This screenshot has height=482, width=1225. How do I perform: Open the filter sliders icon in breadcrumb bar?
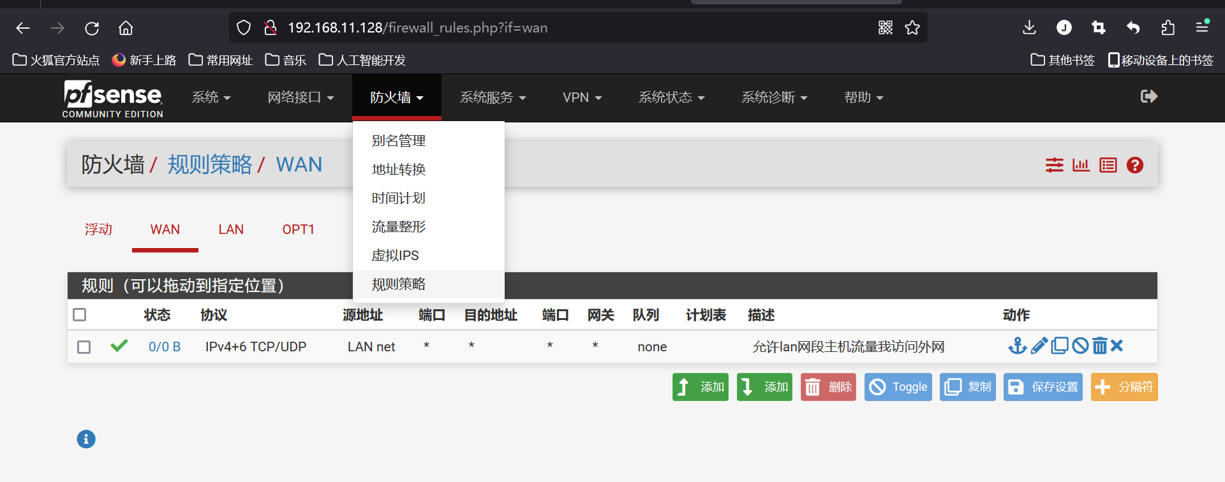coord(1055,165)
